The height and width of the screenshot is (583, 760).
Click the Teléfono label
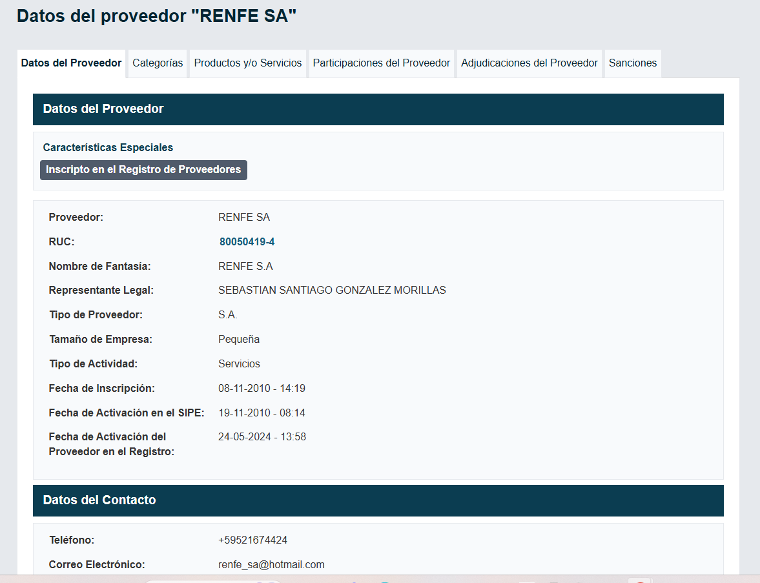(72, 540)
